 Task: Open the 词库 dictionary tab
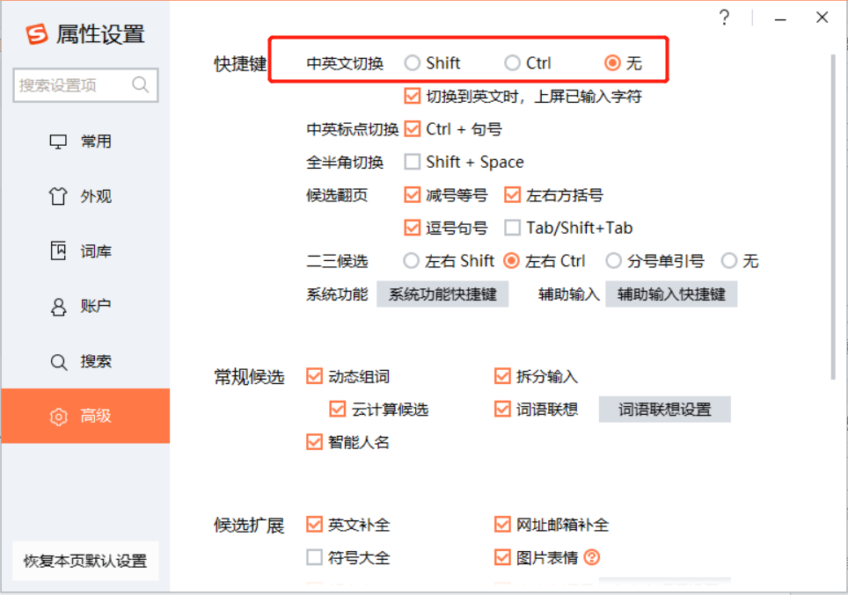pyautogui.click(x=84, y=251)
